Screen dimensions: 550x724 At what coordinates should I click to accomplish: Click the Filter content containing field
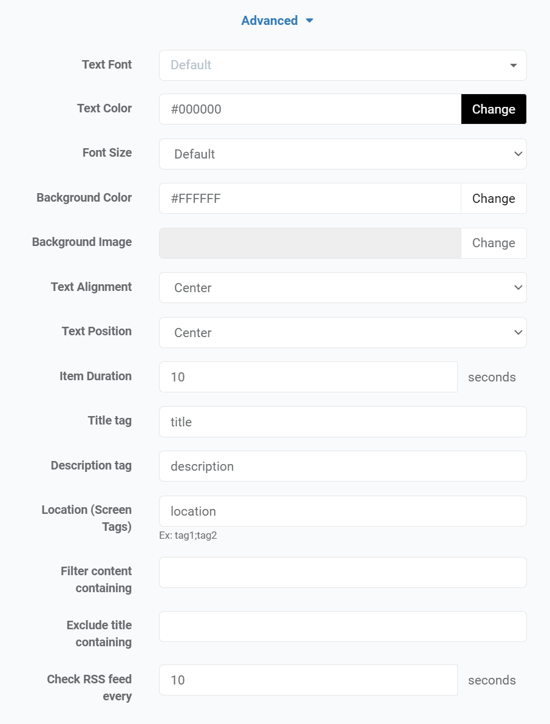tap(343, 573)
